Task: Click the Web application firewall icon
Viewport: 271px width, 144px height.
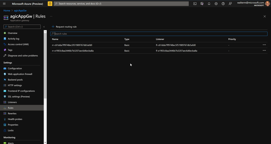Action: [x=5, y=74]
